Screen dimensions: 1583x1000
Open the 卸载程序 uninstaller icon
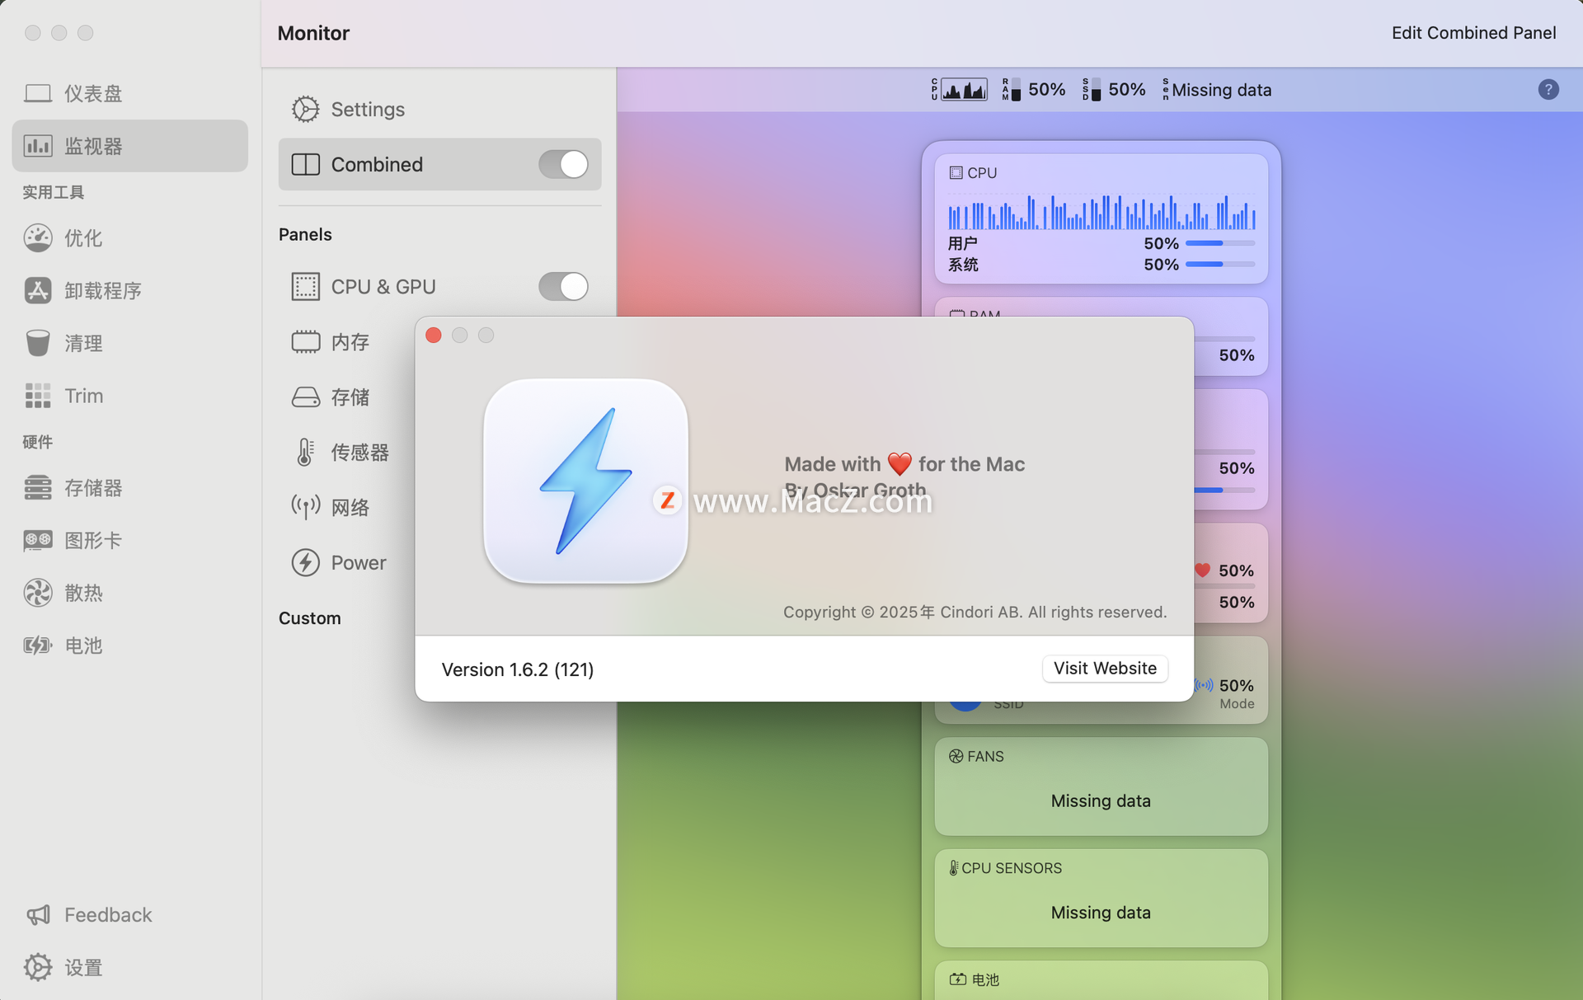(x=38, y=290)
